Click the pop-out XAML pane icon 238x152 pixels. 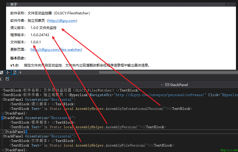7,79
